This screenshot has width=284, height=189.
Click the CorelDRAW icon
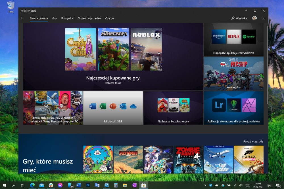point(234,105)
